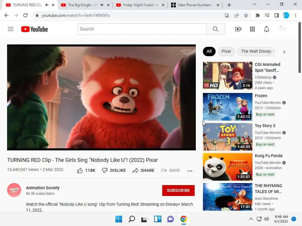This screenshot has width=302, height=226.
Task: Show more filter chips with right chevron
Action: coord(284,52)
